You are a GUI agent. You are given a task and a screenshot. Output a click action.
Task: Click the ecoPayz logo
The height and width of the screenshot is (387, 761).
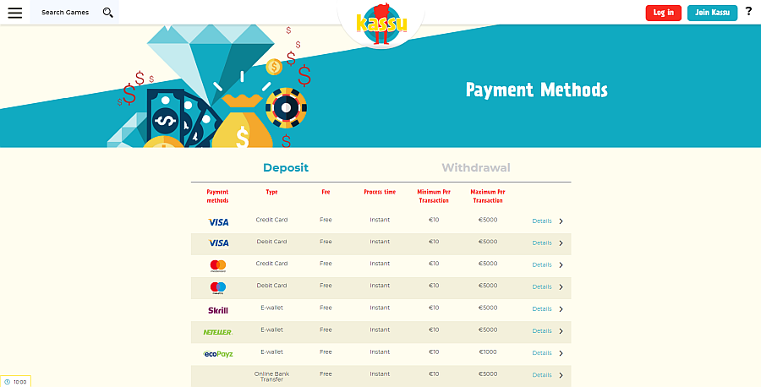(x=218, y=354)
